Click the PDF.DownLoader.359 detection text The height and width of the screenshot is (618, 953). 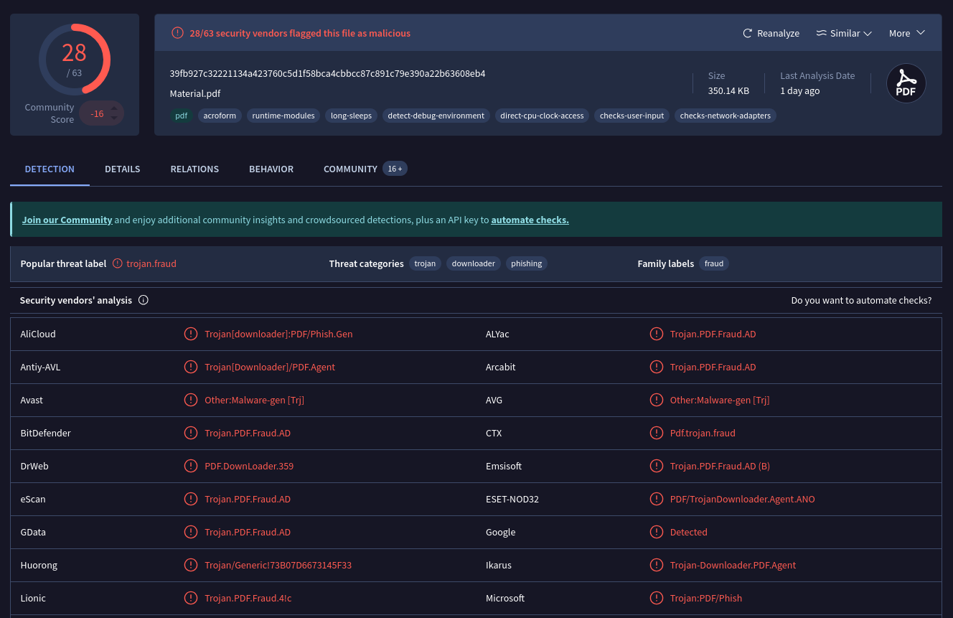[x=249, y=466]
